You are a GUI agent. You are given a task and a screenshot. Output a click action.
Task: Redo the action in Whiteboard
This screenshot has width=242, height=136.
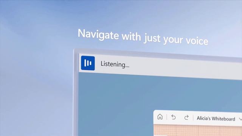click(186, 117)
